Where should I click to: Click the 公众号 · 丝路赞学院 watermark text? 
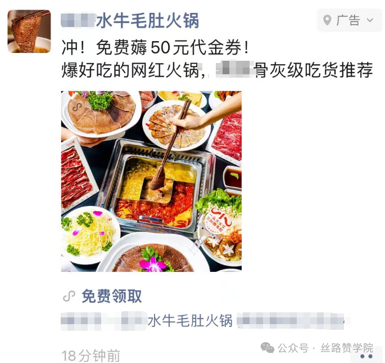coord(325,348)
